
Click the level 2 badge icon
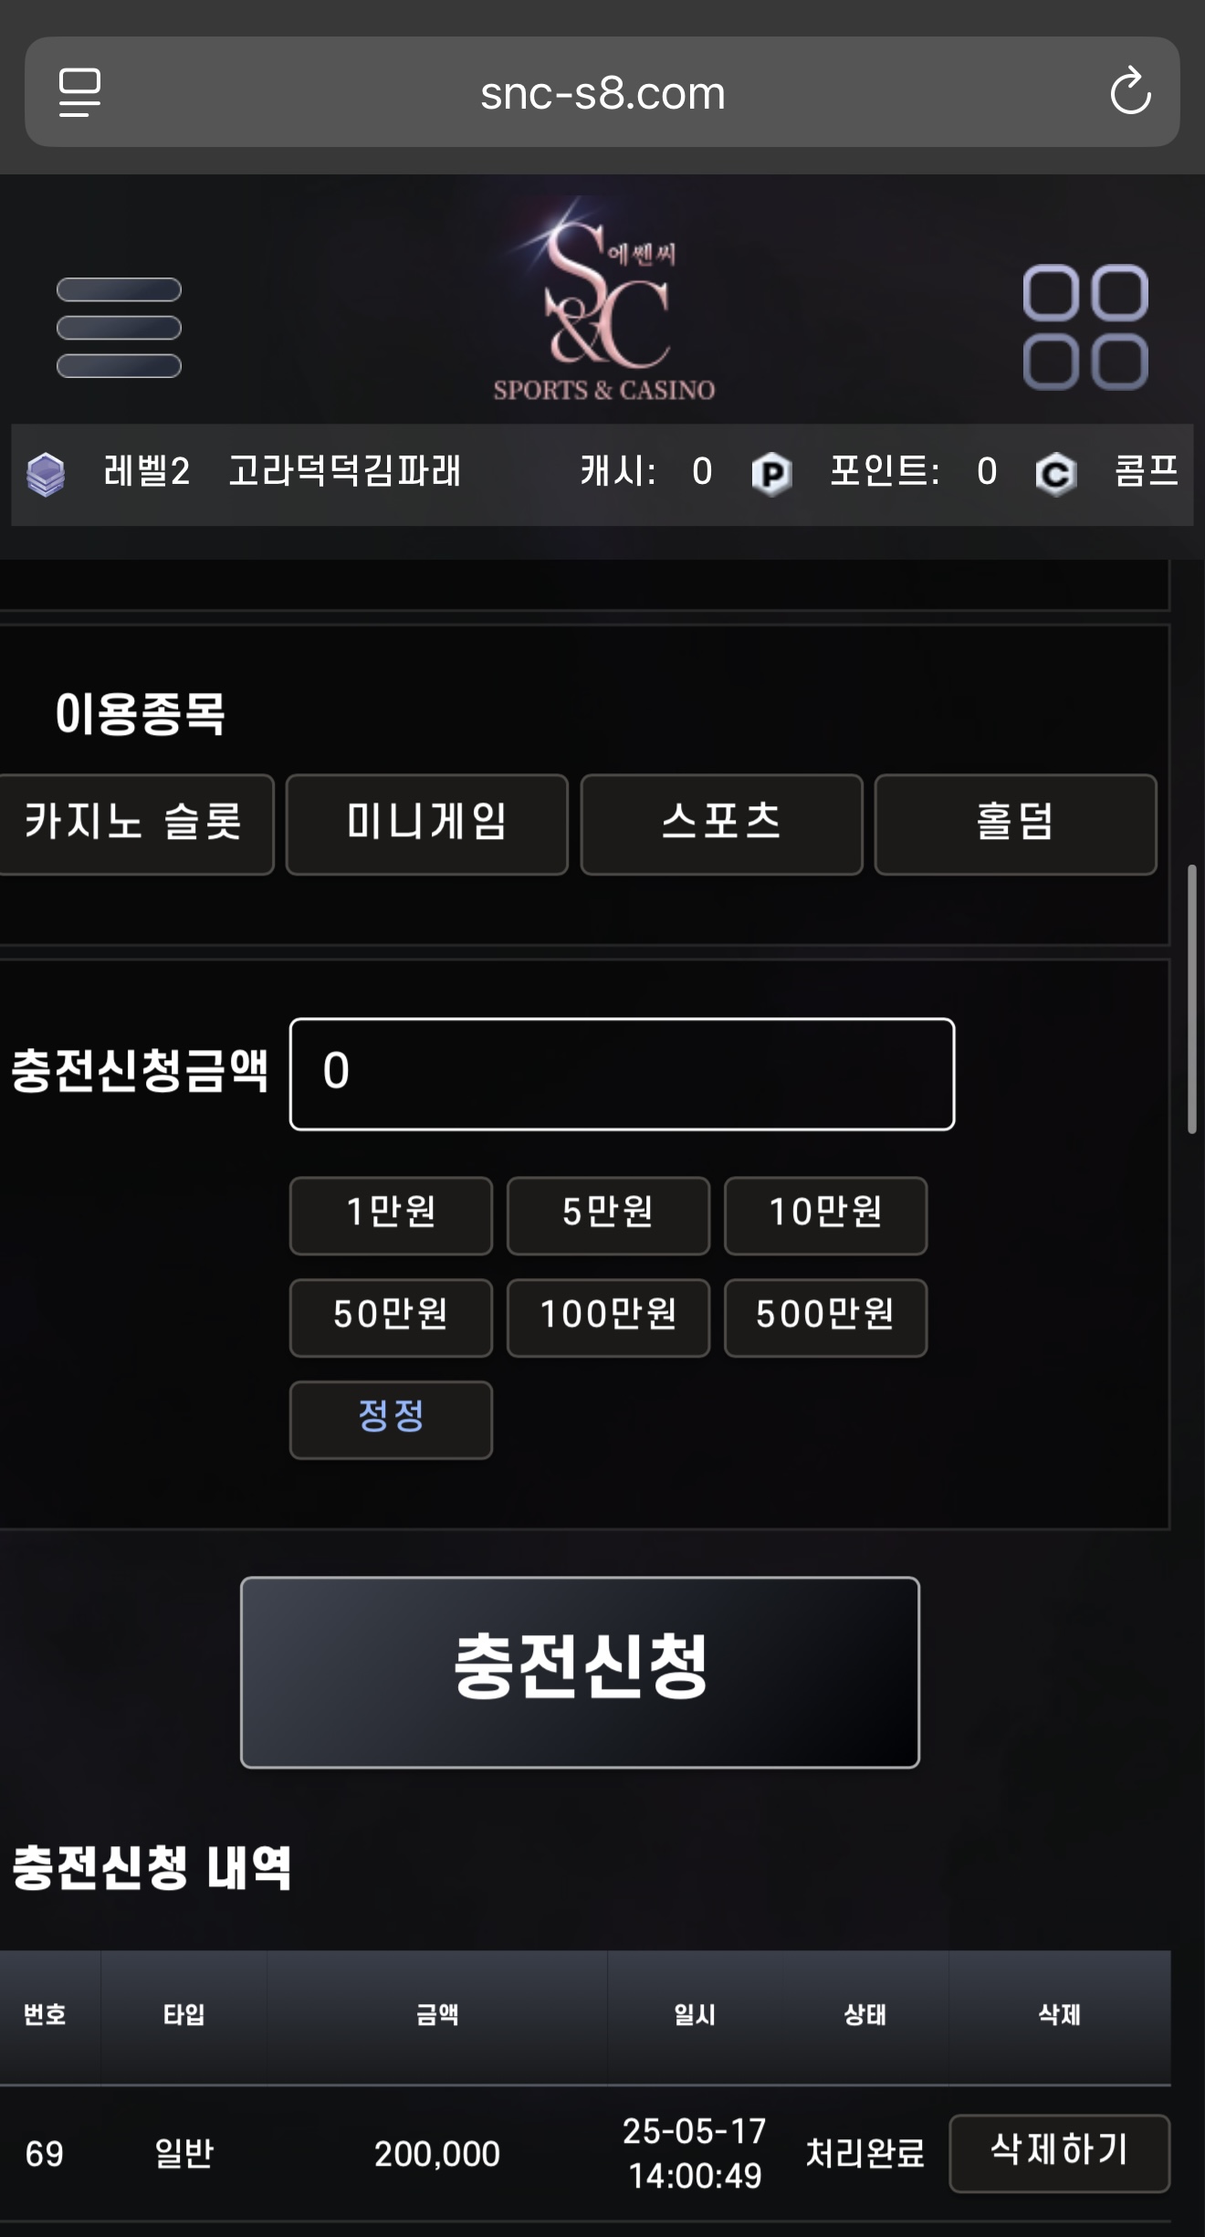coord(46,474)
